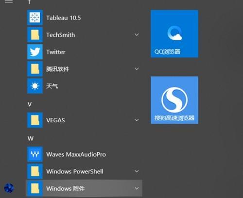Click the T letter header
This screenshot has height=198, width=243.
[29, 1]
